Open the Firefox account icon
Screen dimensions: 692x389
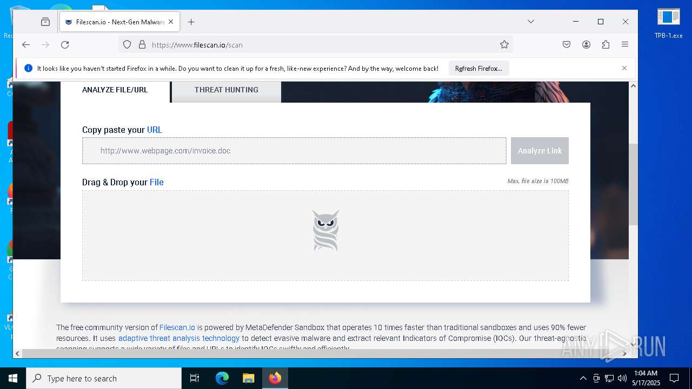tap(586, 45)
